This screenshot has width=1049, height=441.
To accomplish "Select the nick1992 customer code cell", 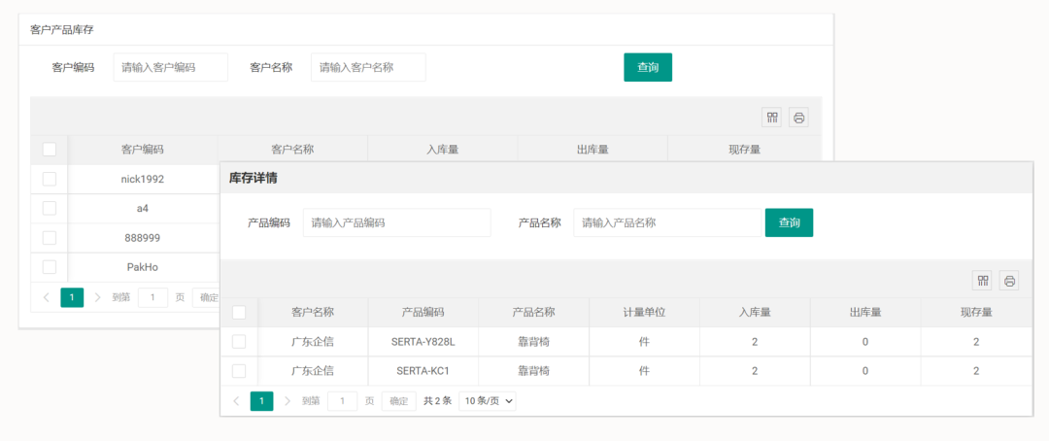I will tap(143, 179).
